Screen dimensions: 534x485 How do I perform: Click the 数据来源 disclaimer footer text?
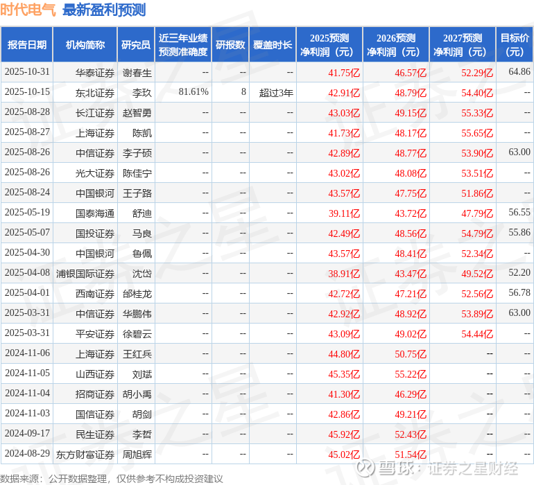(x=112, y=479)
